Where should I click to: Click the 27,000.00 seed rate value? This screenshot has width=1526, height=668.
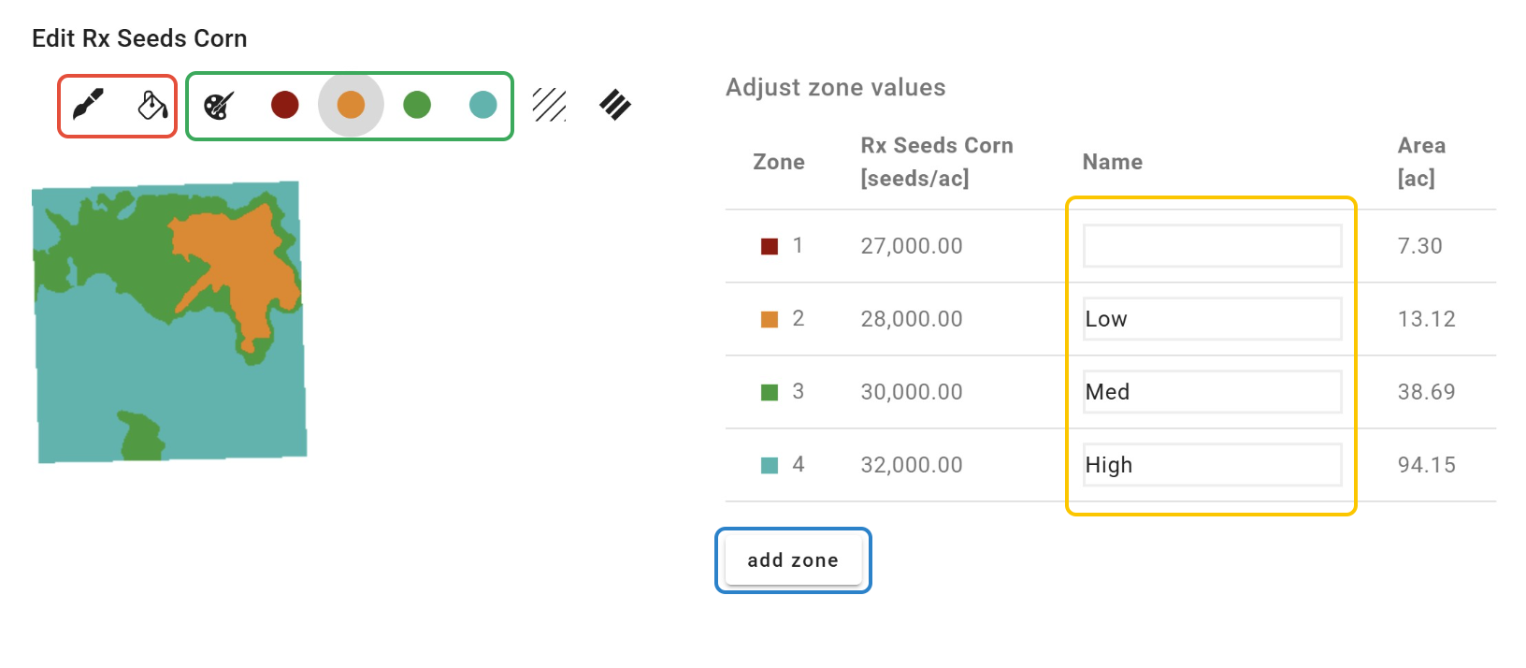pos(912,246)
